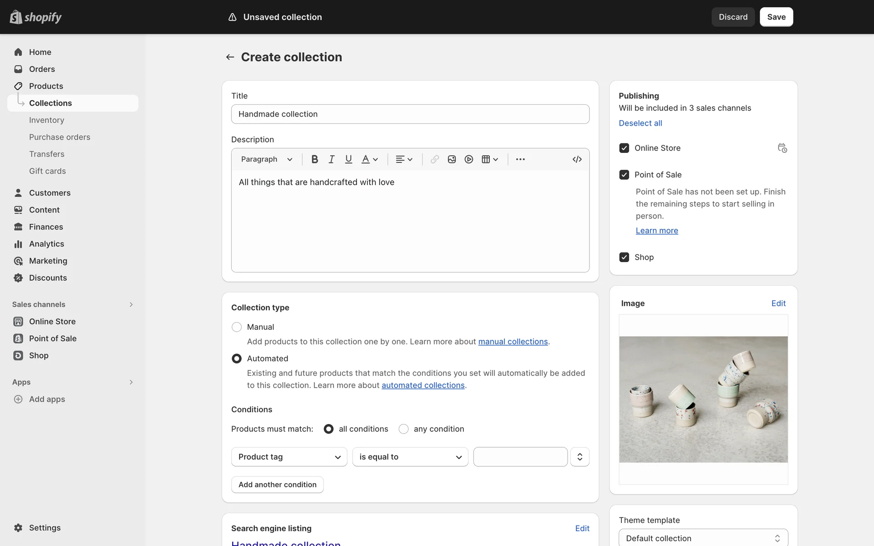
Task: Click the Bold formatting icon
Action: (x=315, y=159)
